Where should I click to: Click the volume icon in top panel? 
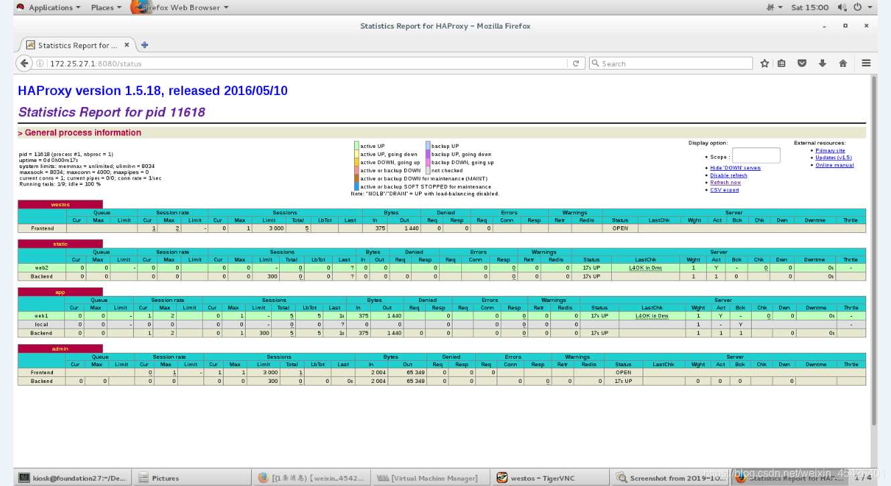(x=841, y=7)
